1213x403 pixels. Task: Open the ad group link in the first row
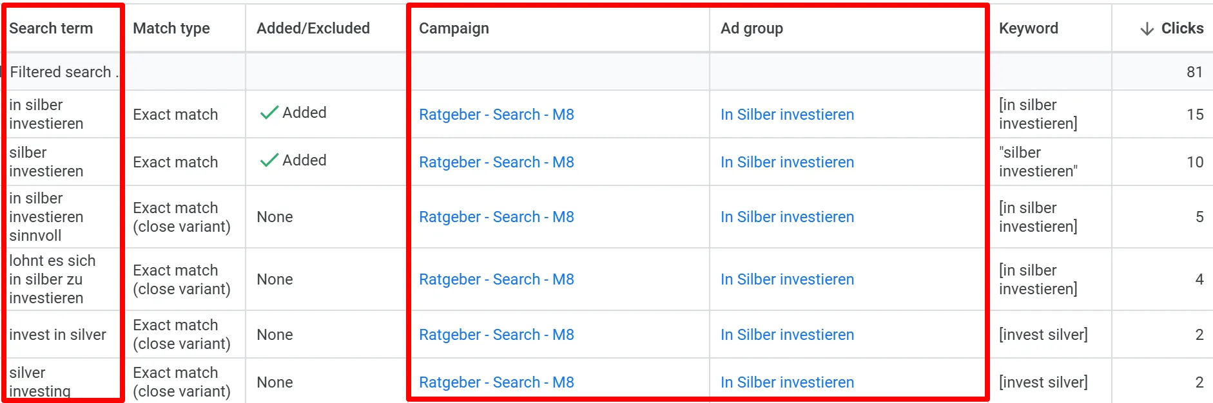click(x=787, y=115)
